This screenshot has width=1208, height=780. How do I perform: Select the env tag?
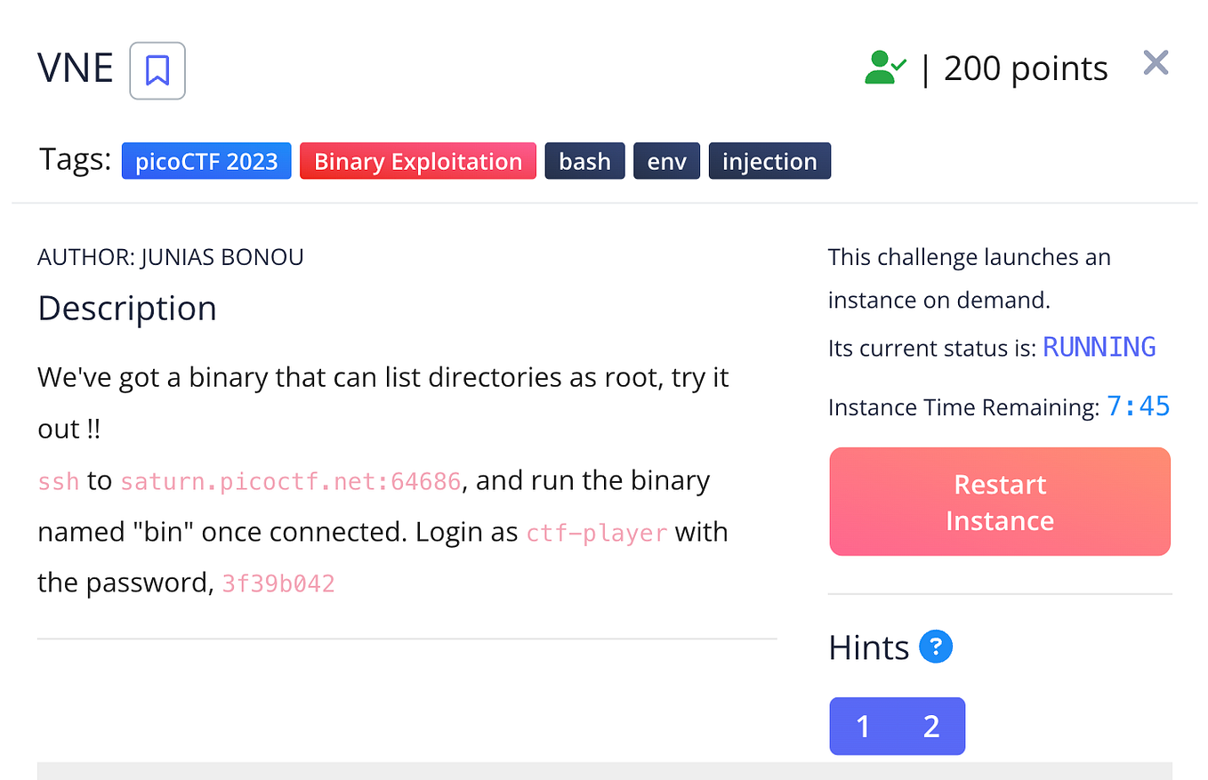666,161
